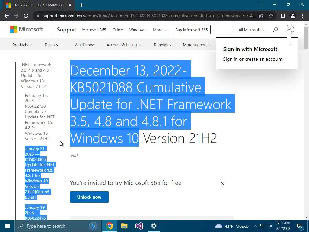
Task: Open .NET Framework Updates for 21H2 link
Action: pos(36,76)
